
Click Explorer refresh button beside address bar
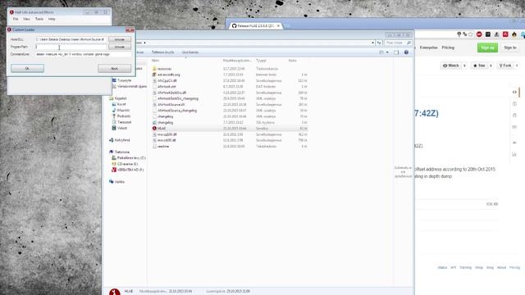coord(379,43)
